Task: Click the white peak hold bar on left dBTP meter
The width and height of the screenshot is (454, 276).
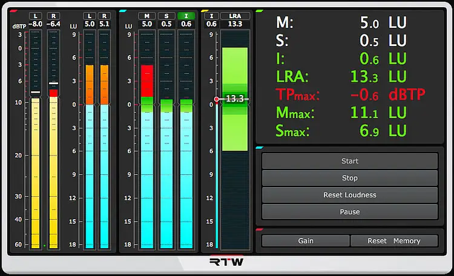Action: tap(35, 93)
